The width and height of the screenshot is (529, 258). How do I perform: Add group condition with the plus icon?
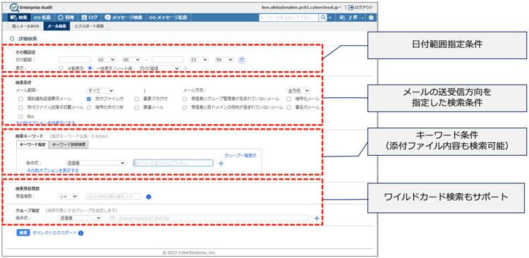(317, 219)
